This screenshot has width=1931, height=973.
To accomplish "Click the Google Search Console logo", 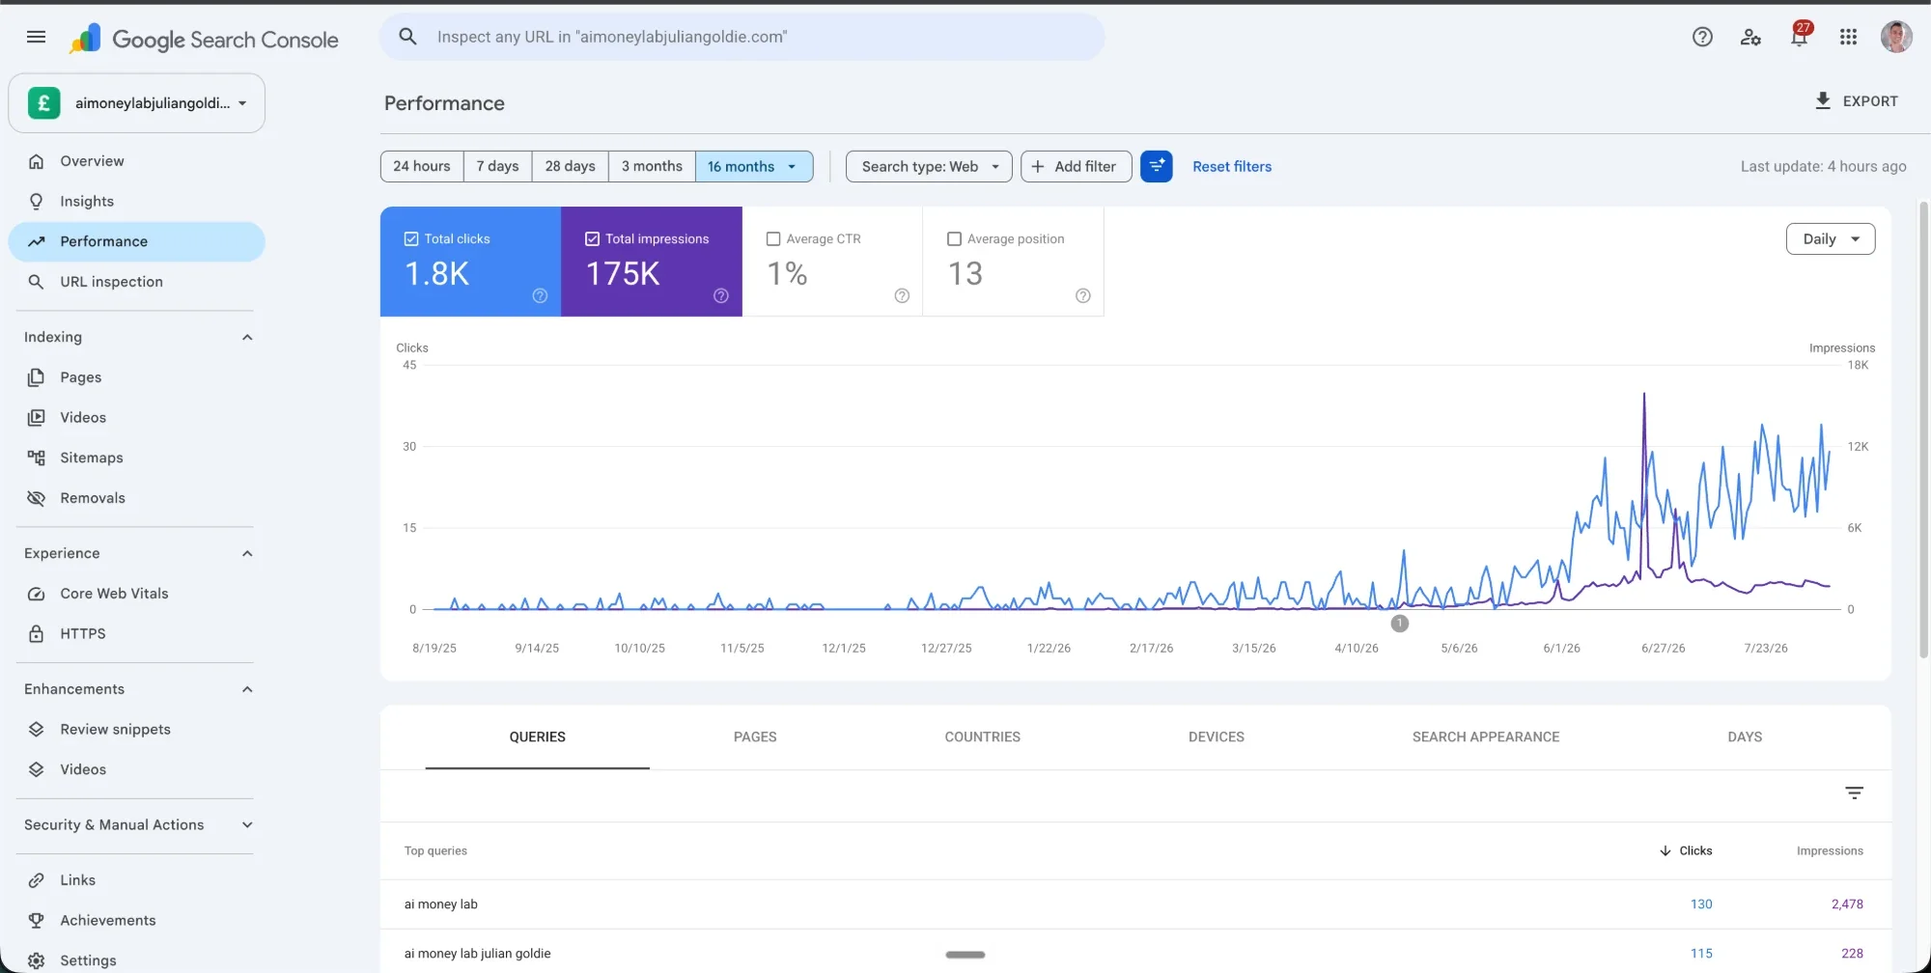I will point(204,39).
